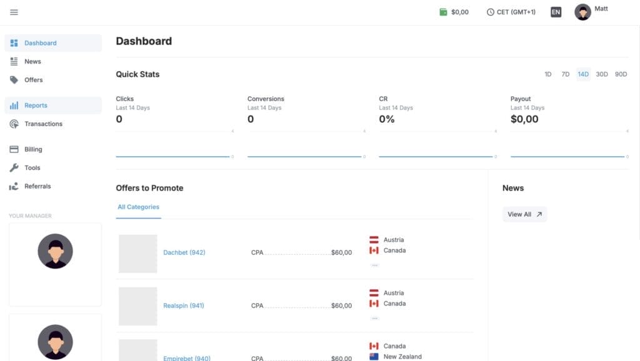Click the Offers tag icon

(14, 80)
